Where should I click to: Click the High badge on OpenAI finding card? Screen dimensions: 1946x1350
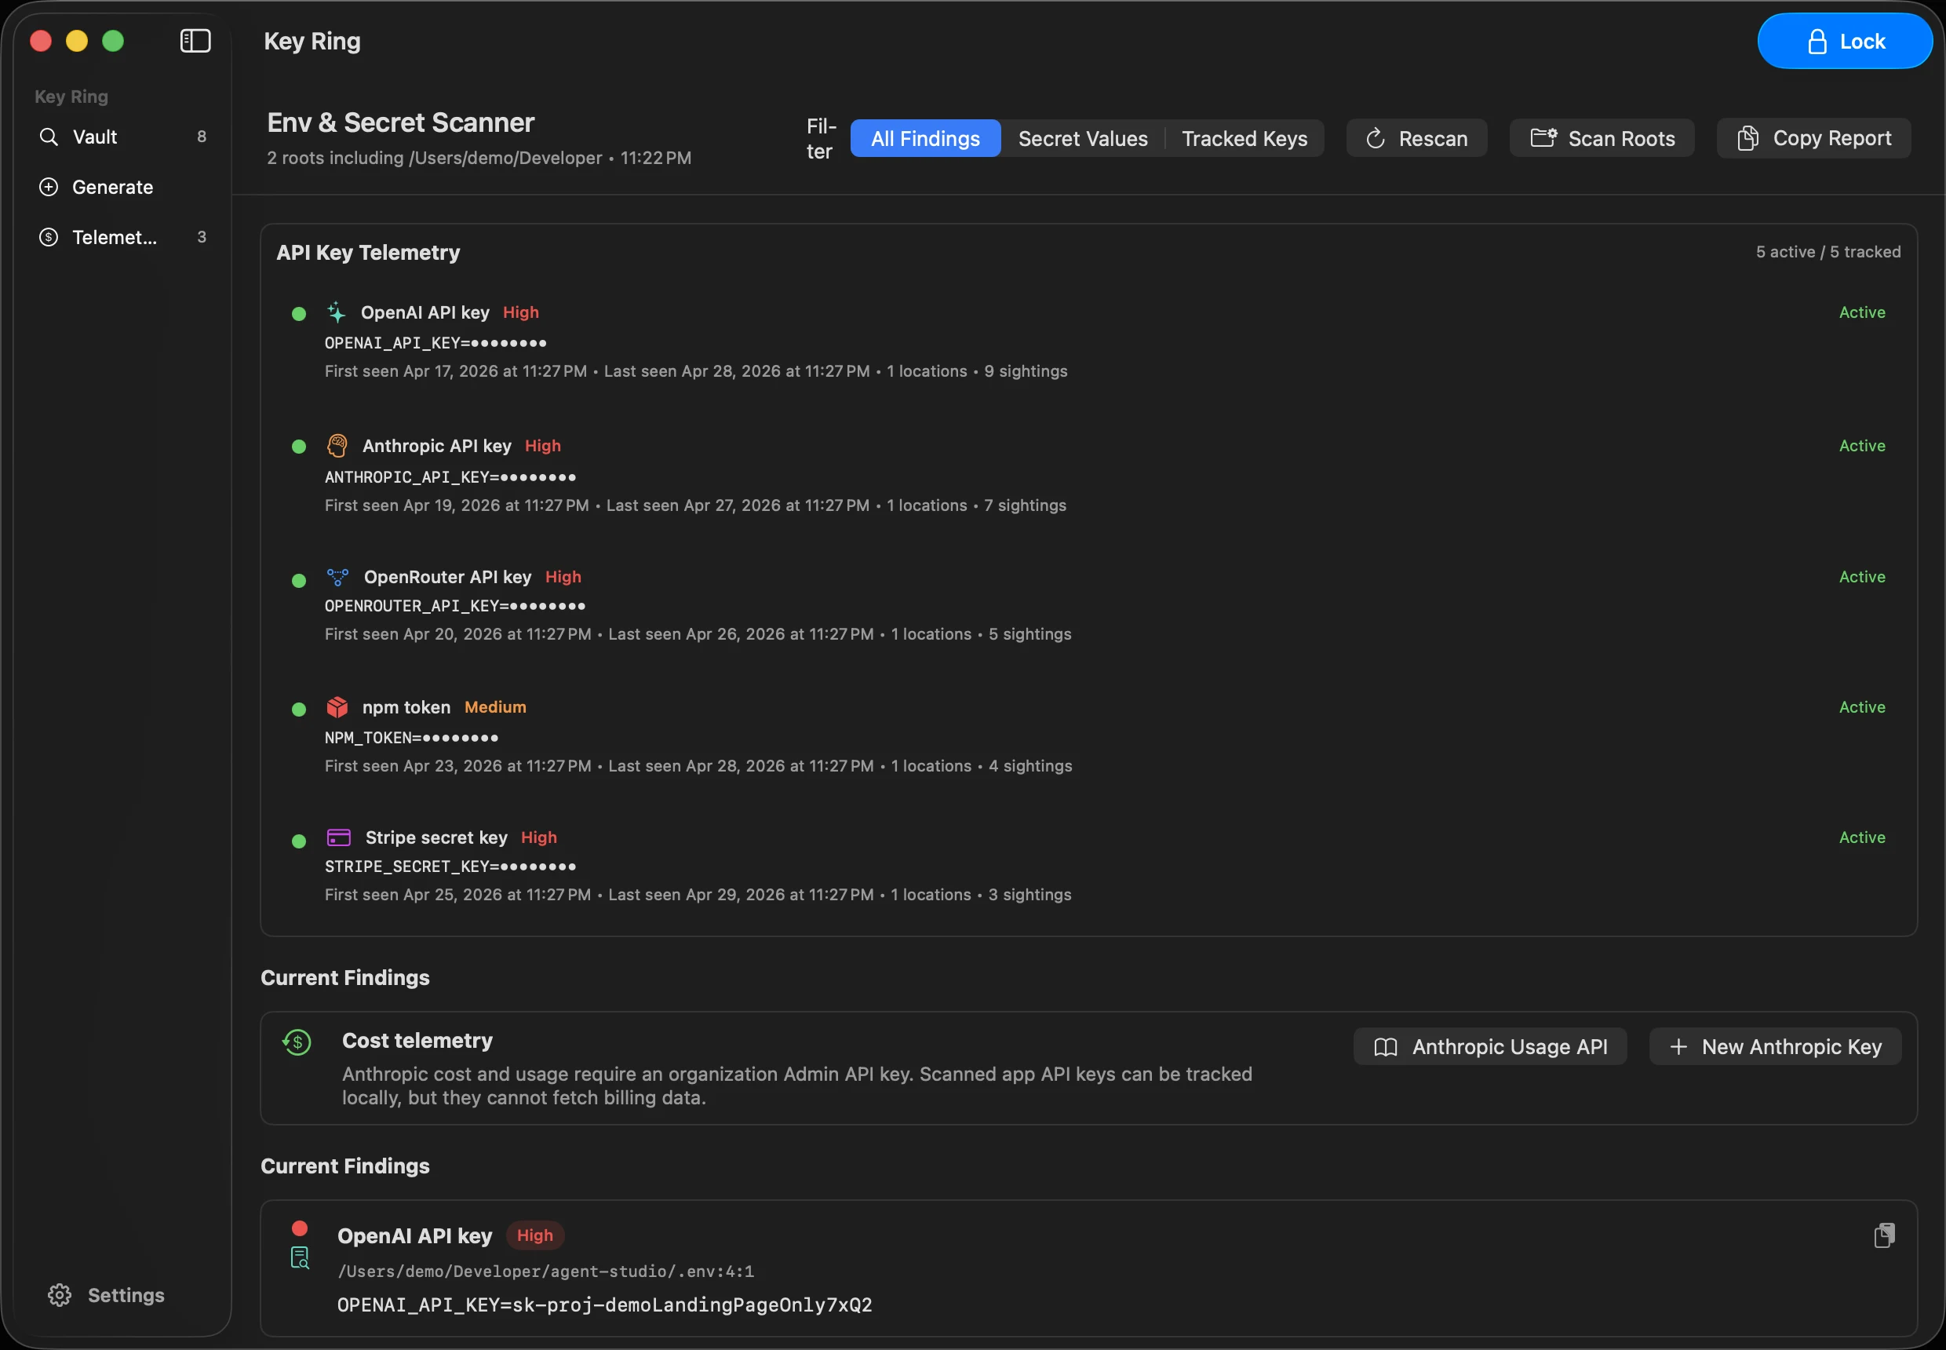tap(535, 1235)
